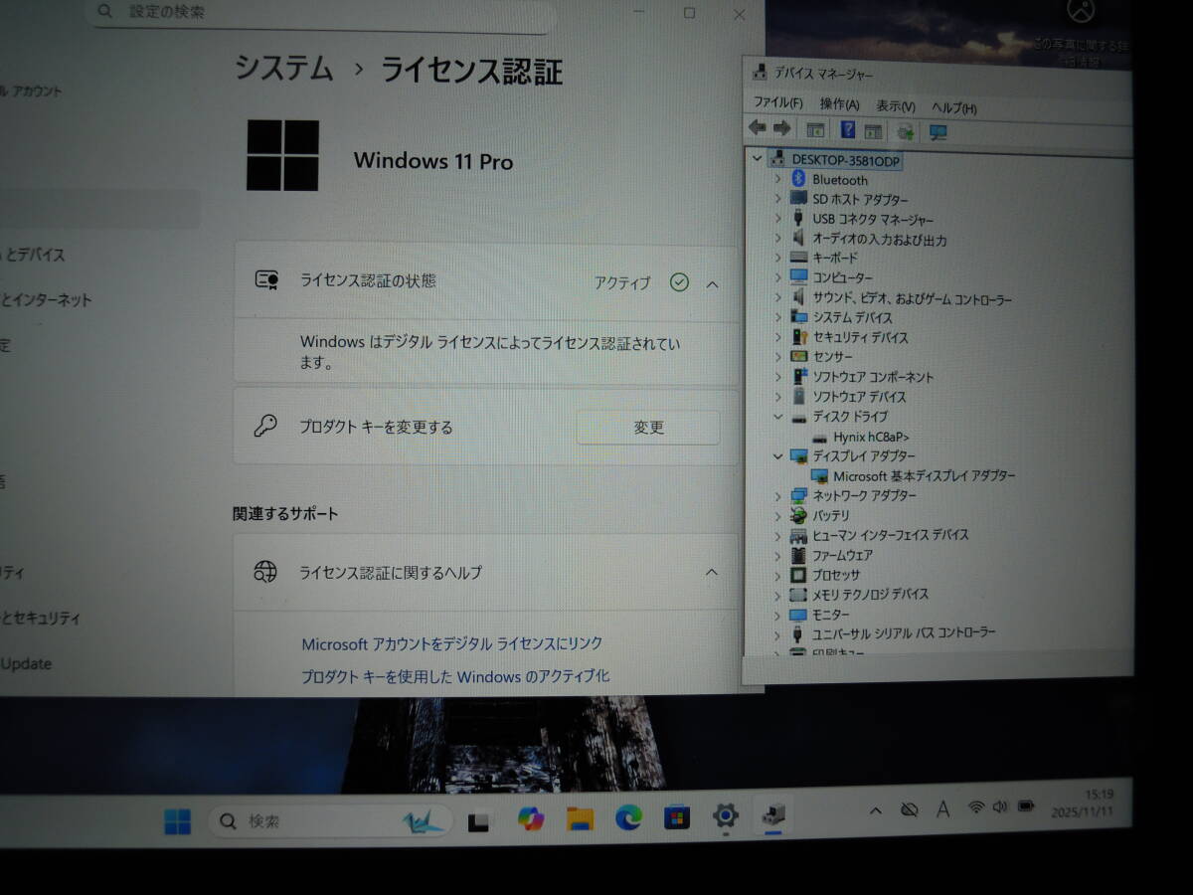Click the Windows Start button
Image resolution: width=1193 pixels, height=895 pixels.
(178, 821)
